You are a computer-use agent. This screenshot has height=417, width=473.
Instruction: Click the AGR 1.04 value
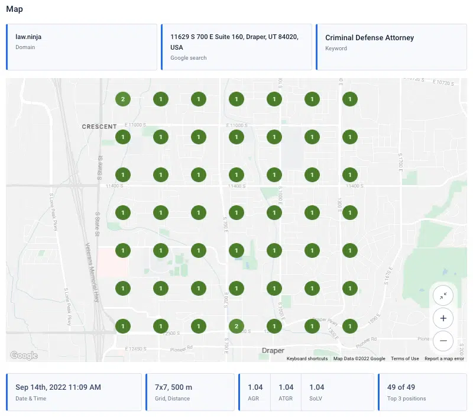point(255,387)
